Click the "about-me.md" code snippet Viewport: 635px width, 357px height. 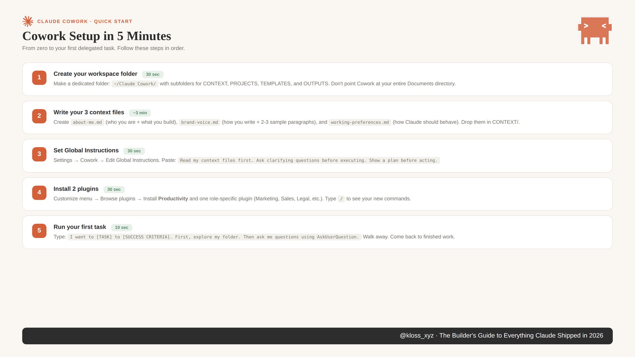coord(87,122)
